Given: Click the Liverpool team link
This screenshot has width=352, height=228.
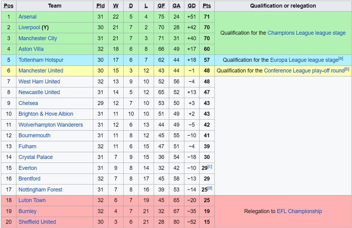Looking at the screenshot, I should click(29, 27).
